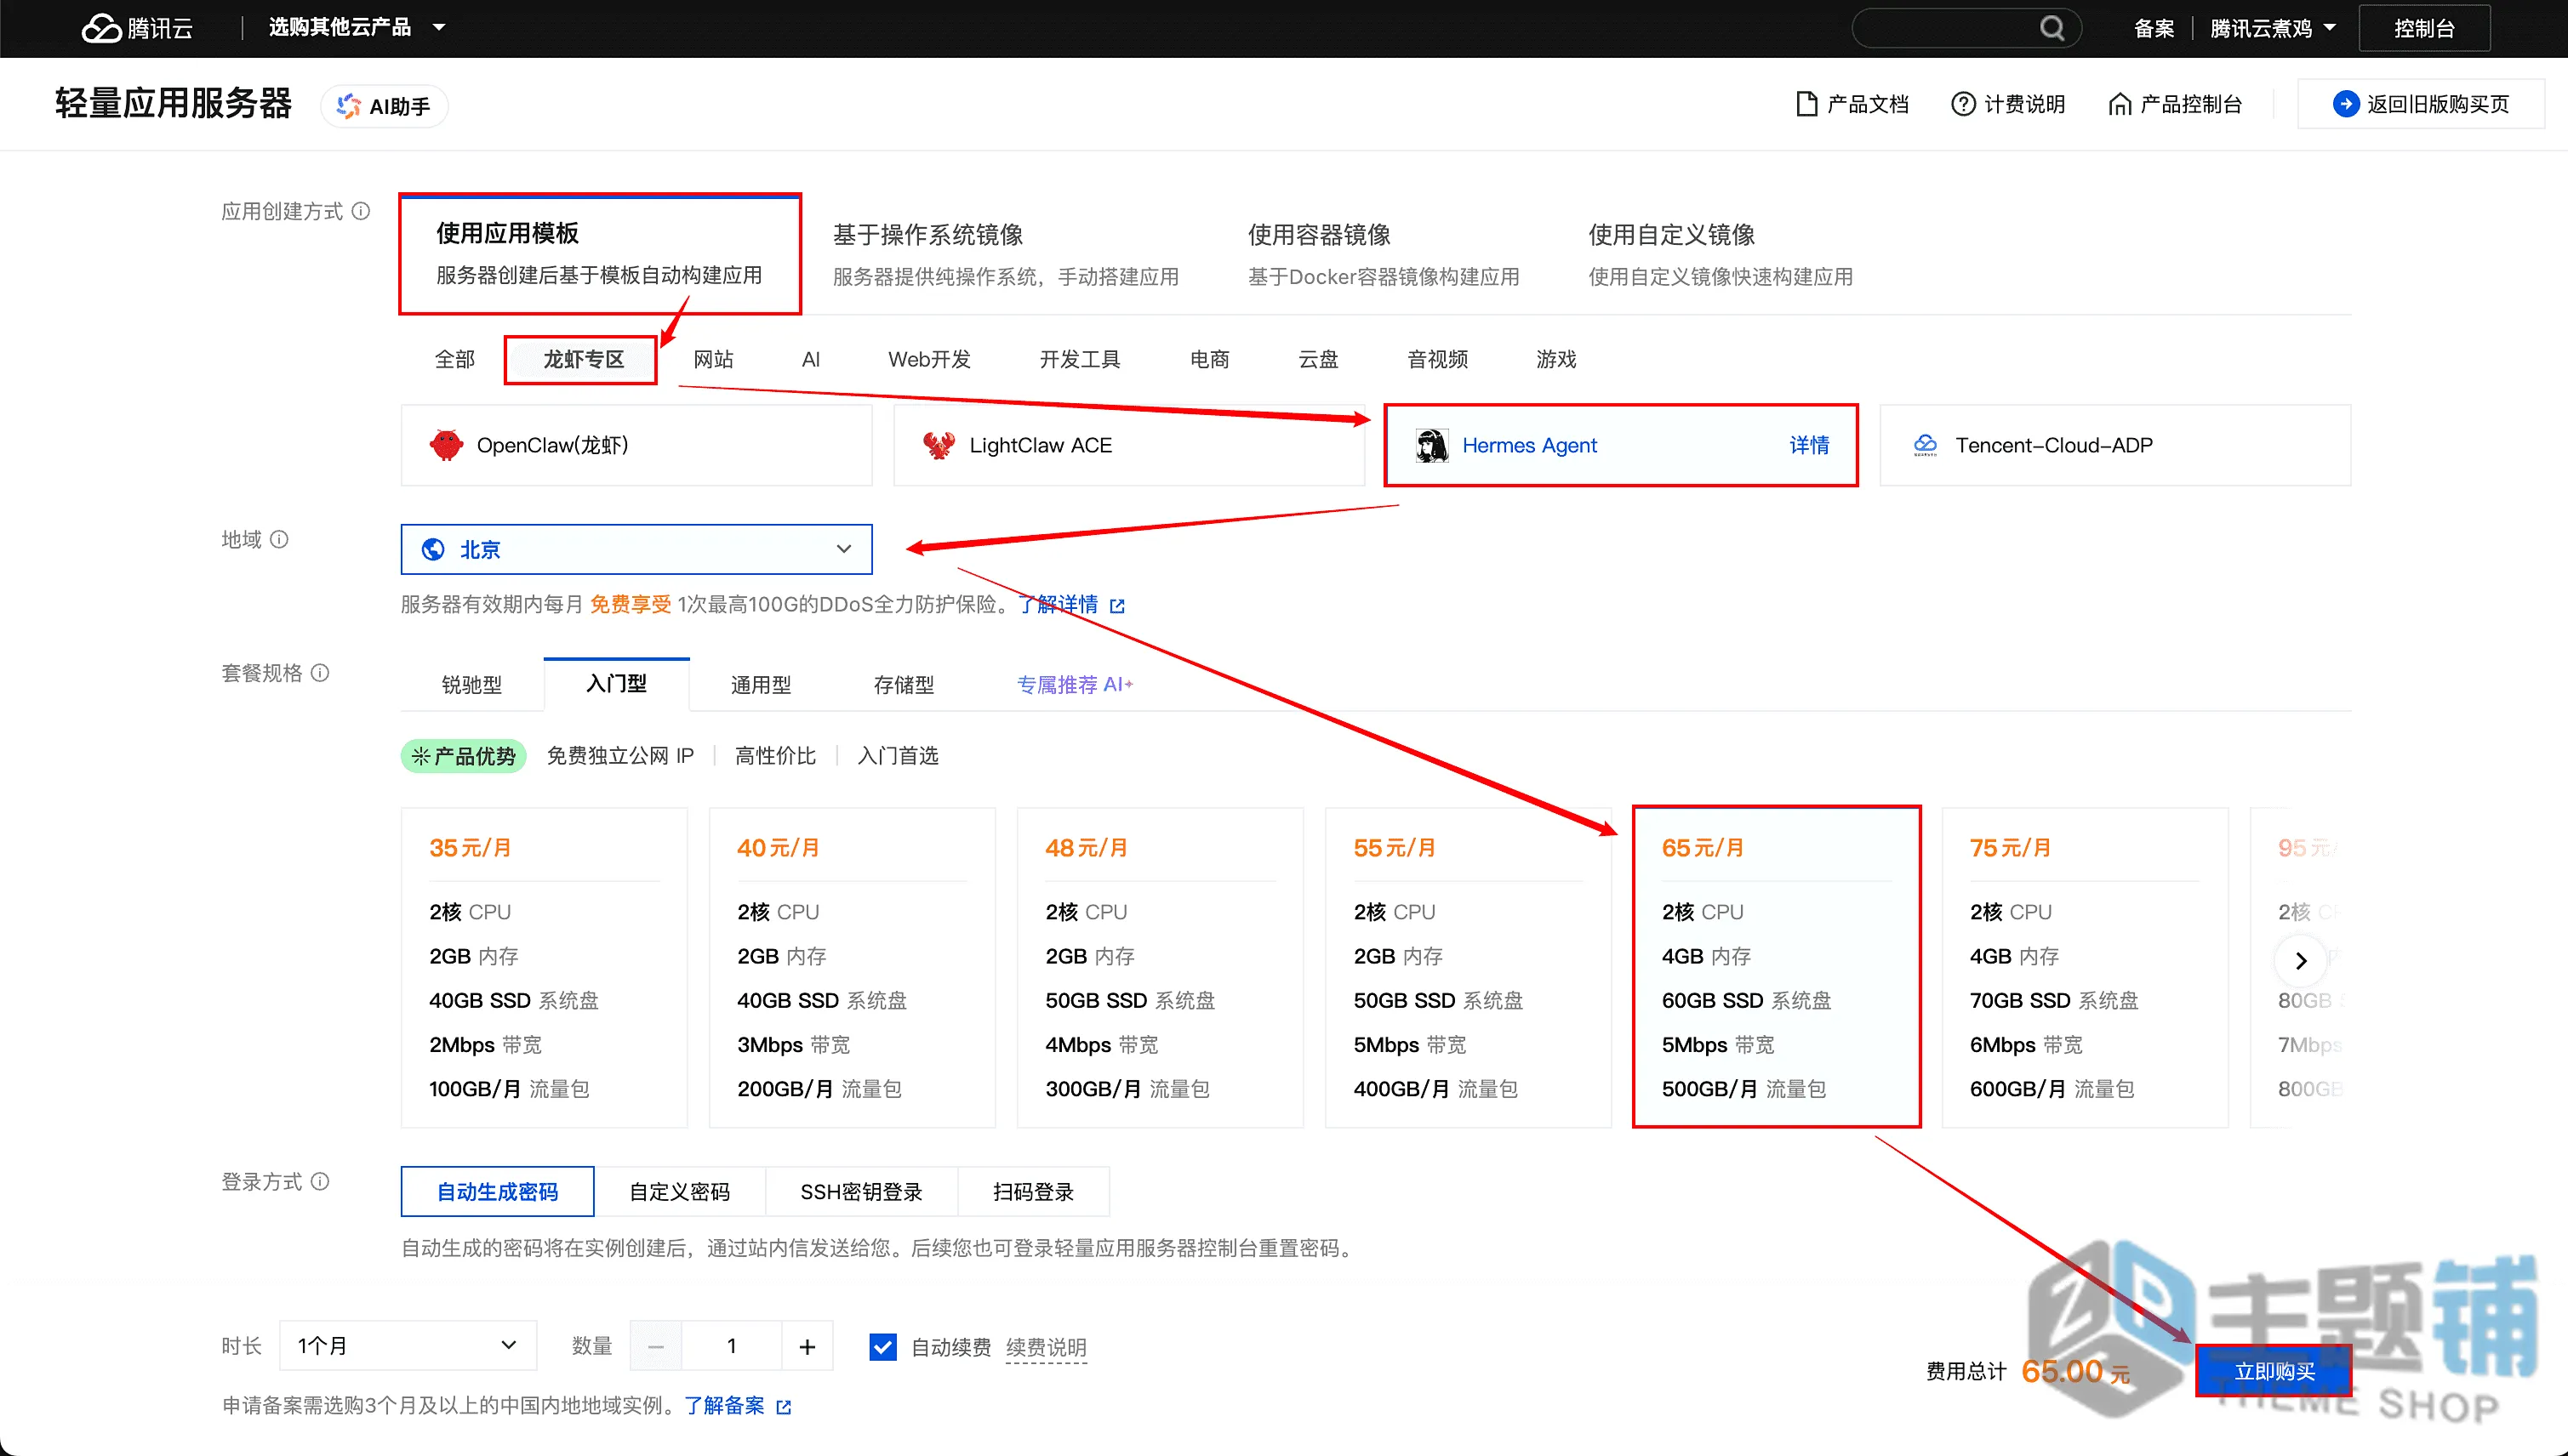Open 续费说明 renewal info

point(1046,1347)
